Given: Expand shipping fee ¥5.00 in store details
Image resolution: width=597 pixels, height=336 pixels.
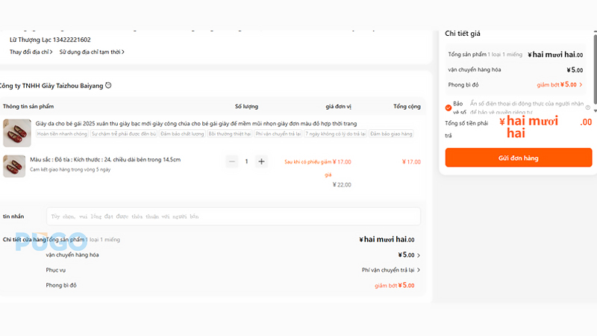Looking at the screenshot, I should click(x=418, y=255).
